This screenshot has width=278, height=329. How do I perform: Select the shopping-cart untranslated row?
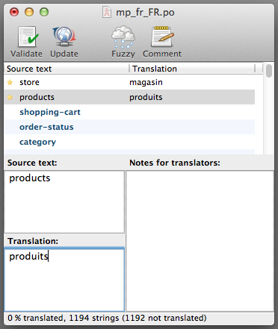coord(129,112)
